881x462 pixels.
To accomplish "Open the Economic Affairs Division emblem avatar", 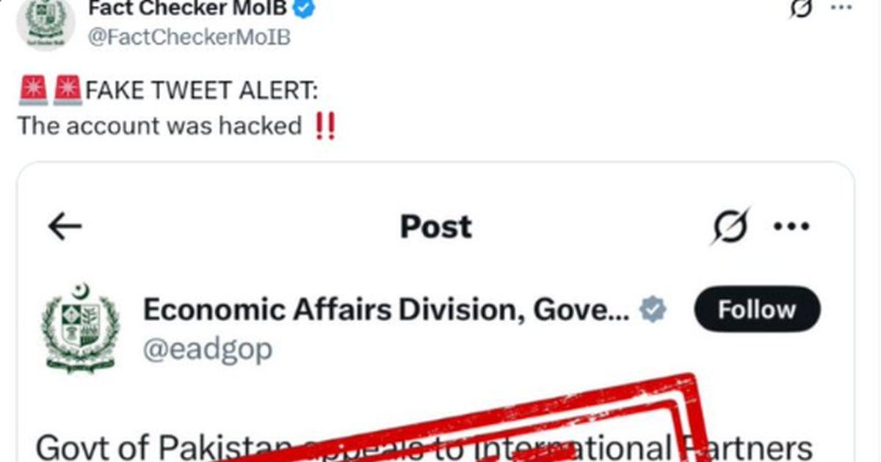I will (81, 327).
